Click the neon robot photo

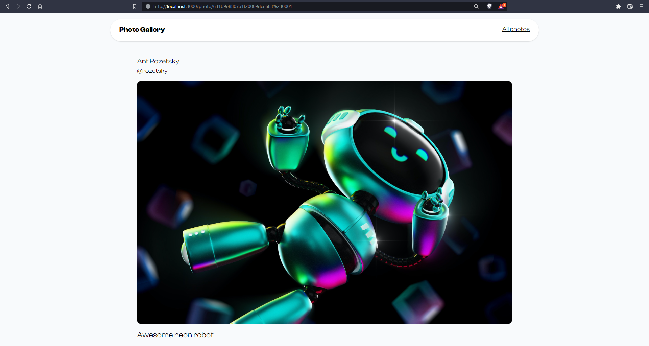coord(324,202)
